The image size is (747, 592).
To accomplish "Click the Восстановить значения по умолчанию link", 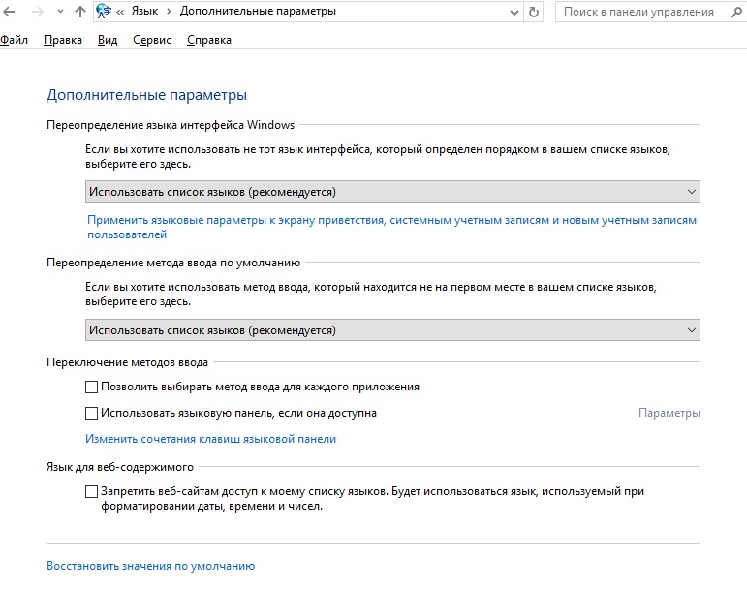I will click(150, 566).
